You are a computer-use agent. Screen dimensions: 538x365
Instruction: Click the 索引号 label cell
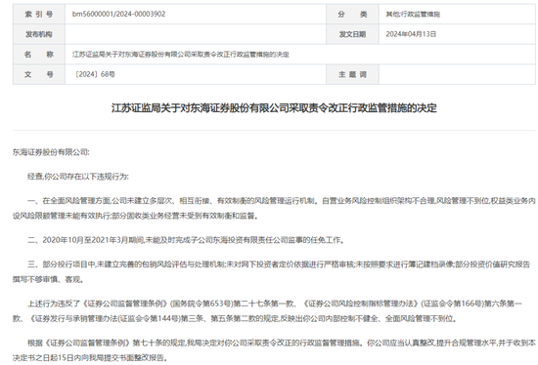coord(39,14)
